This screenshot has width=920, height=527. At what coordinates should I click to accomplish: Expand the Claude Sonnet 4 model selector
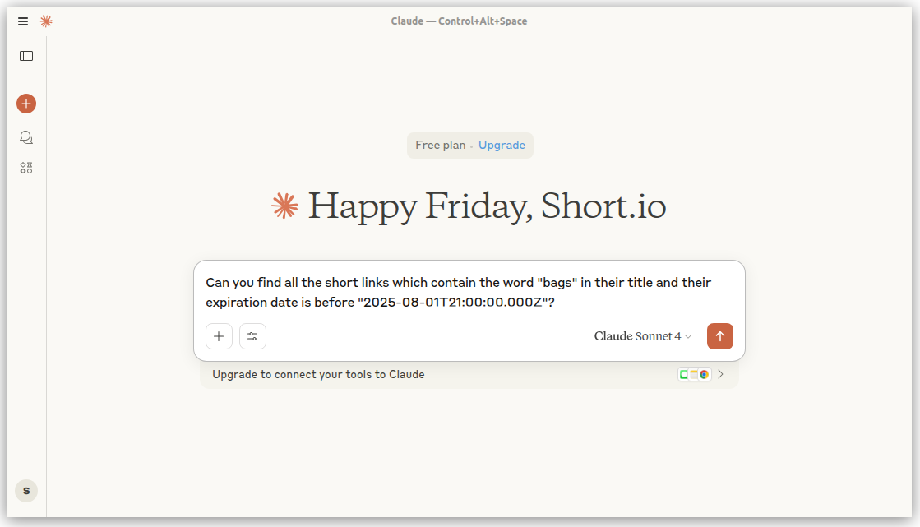click(643, 336)
